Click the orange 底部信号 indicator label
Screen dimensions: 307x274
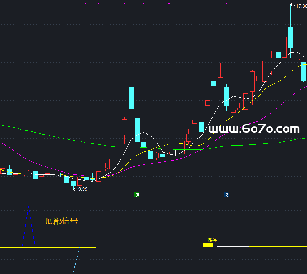coord(61,221)
